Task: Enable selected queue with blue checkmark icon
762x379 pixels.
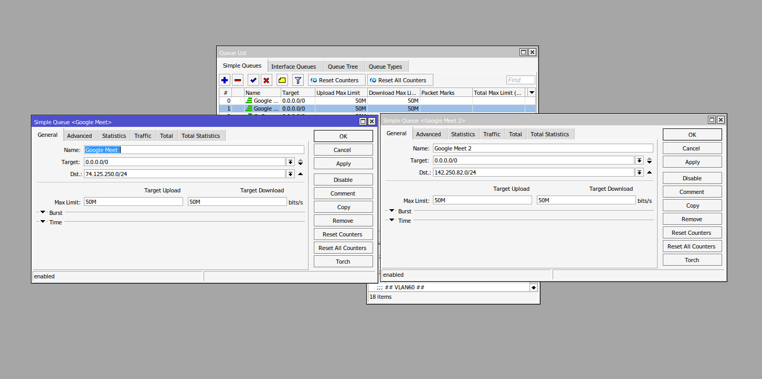Action: point(253,80)
